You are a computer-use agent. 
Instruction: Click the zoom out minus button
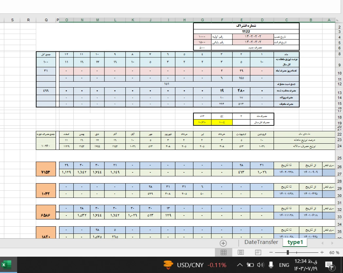click(x=271, y=252)
